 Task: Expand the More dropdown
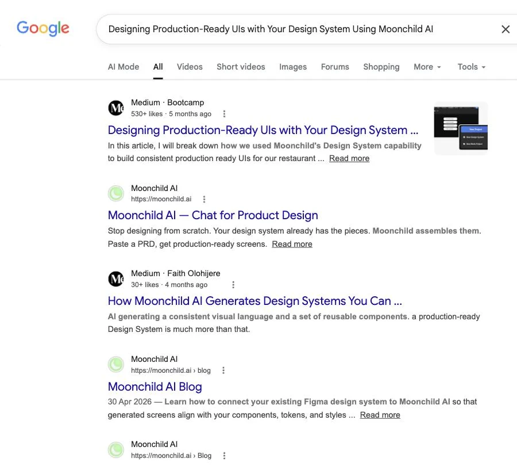[x=427, y=67]
